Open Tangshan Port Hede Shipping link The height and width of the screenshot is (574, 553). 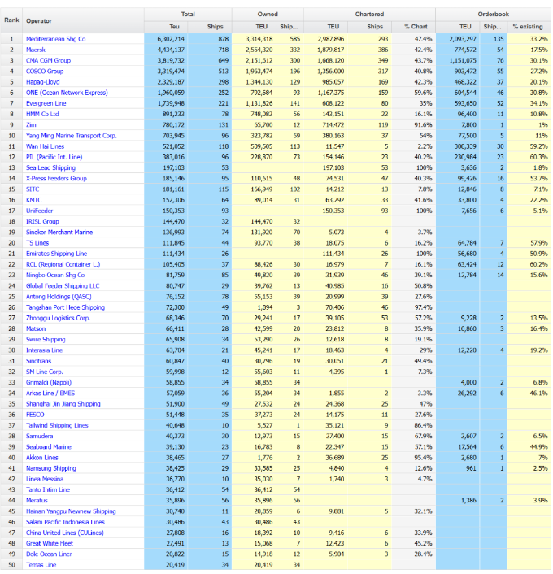point(66,307)
